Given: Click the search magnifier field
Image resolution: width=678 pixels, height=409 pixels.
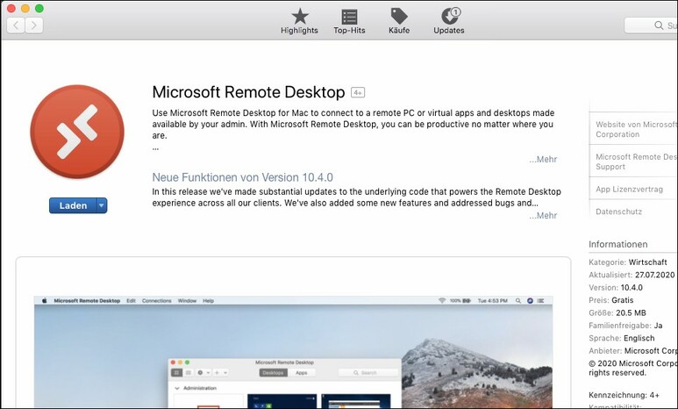Looking at the screenshot, I should pos(651,25).
